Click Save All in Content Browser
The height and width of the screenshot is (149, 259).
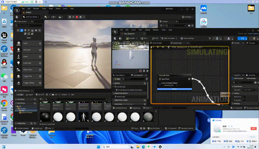(x=40, y=95)
